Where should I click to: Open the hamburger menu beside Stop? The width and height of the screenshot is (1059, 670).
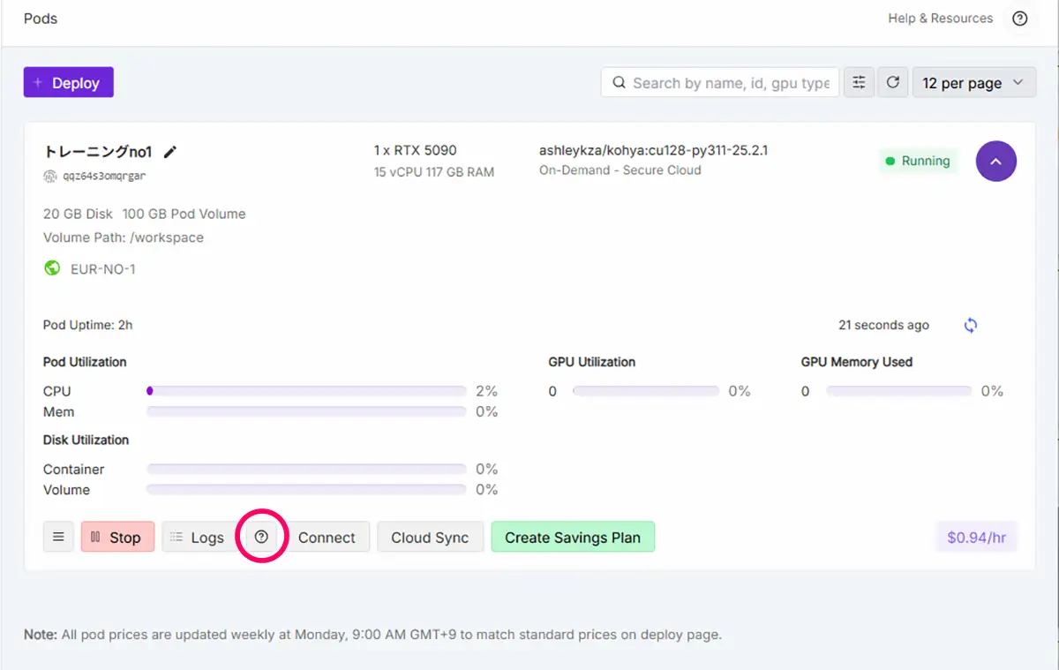tap(58, 537)
